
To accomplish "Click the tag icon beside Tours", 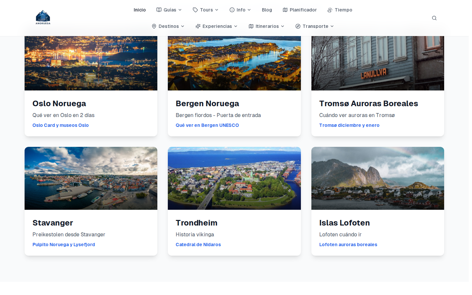I will [195, 10].
